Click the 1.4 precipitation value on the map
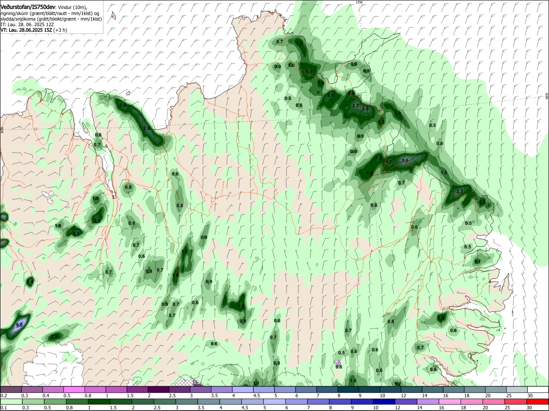The height and width of the screenshot is (411, 549). pos(320,83)
